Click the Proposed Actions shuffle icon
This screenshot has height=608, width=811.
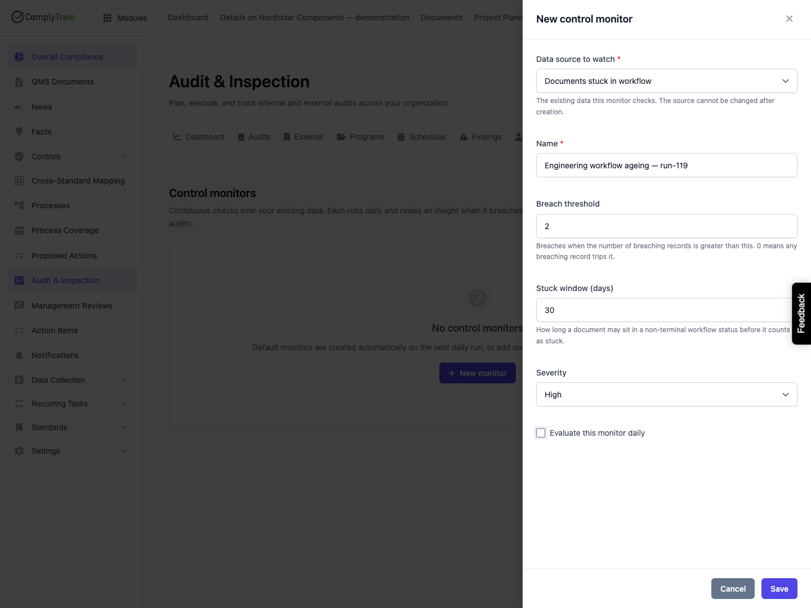tap(19, 256)
